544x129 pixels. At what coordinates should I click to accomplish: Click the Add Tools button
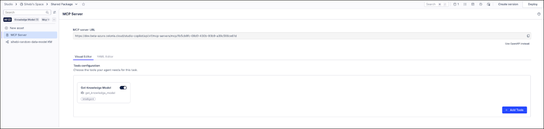click(514, 110)
